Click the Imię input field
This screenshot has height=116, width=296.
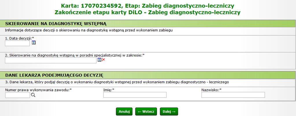pos(135,95)
